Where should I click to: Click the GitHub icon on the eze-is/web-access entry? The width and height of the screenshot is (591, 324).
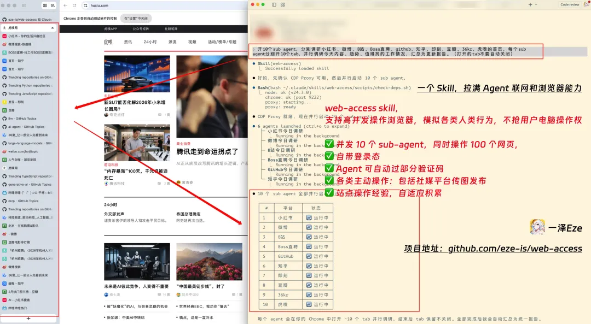click(x=4, y=19)
